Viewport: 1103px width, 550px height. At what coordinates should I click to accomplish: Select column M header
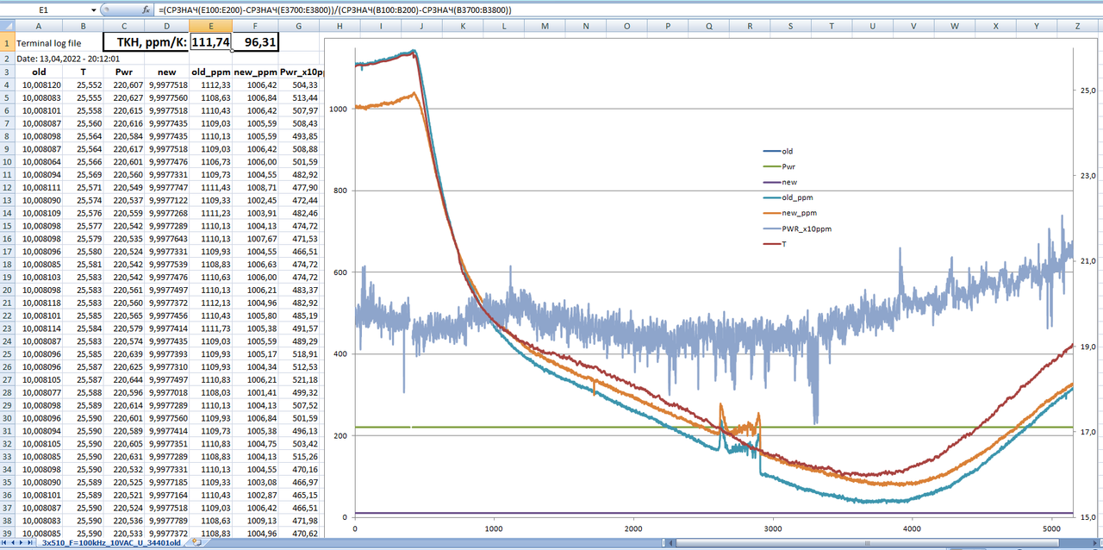click(545, 26)
